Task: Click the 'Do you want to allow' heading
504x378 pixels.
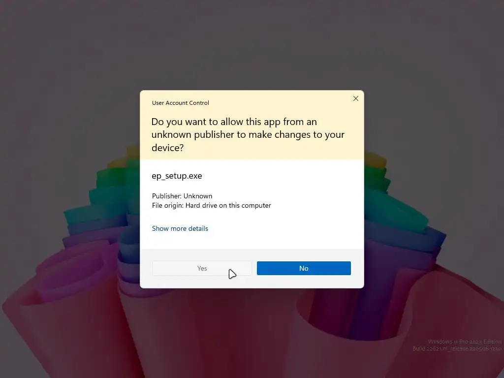Action: click(x=248, y=134)
